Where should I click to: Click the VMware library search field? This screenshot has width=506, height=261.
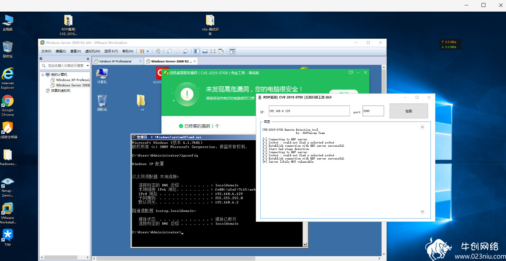click(64, 66)
